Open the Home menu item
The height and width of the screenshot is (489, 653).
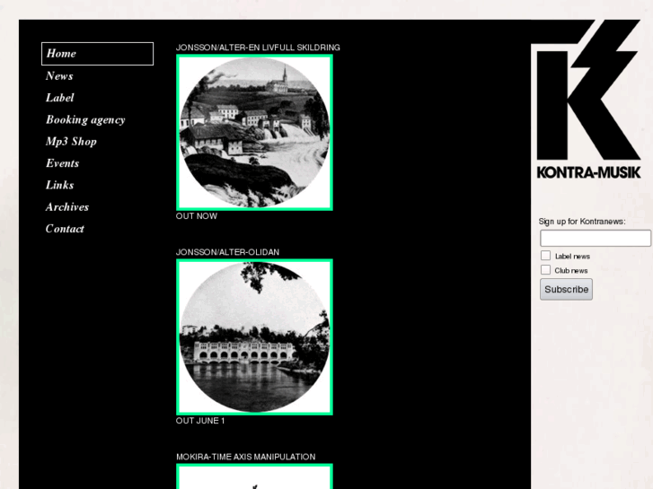click(97, 54)
